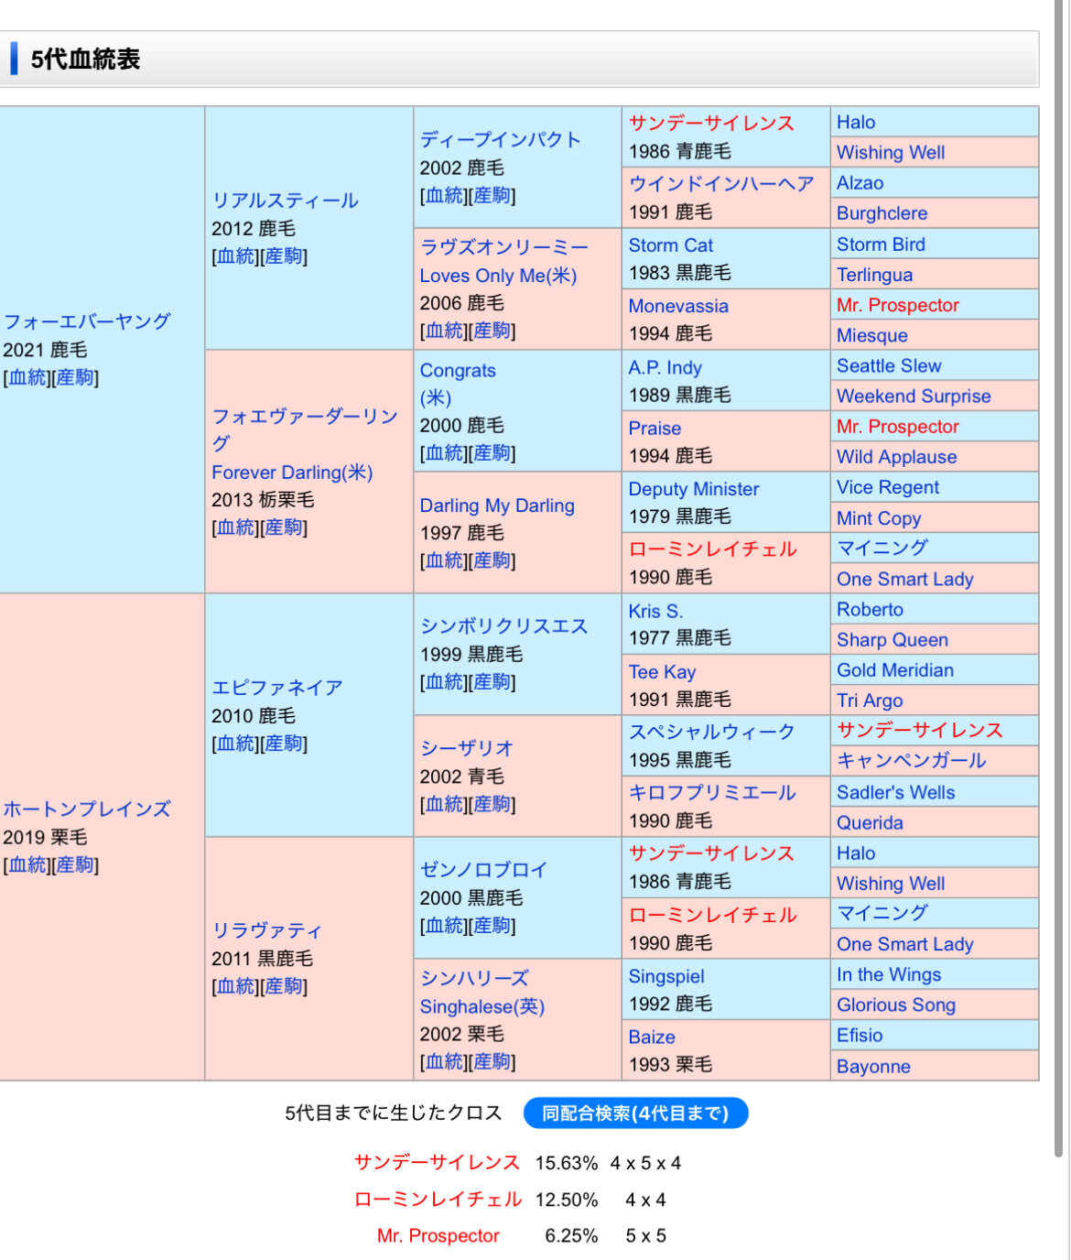This screenshot has height=1260, width=1071.
Task: Open the Terlingua link
Action: point(875,275)
